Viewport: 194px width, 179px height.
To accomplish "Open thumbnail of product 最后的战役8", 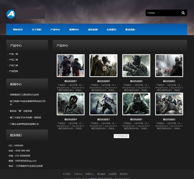I will (103, 65).
